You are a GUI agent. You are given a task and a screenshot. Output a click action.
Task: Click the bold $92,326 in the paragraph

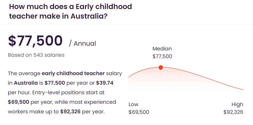coord(70,112)
